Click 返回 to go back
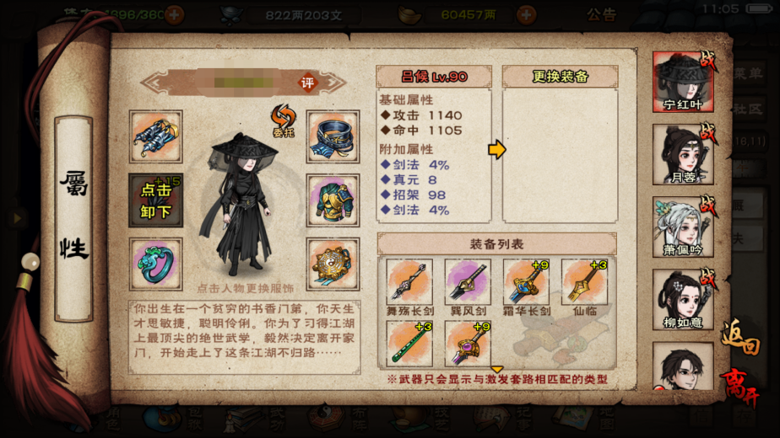This screenshot has width=780, height=438. pyautogui.click(x=741, y=337)
